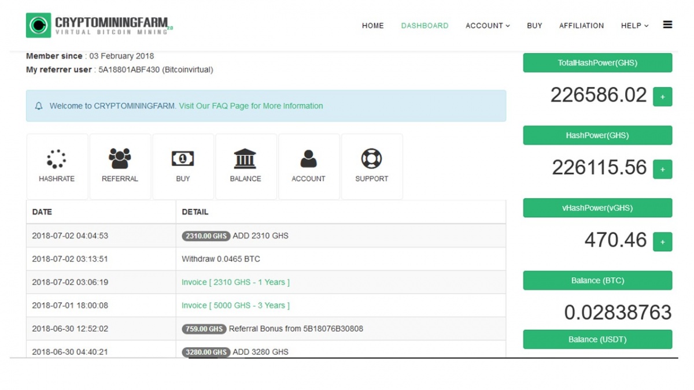This screenshot has height=390, width=694.
Task: Click referrer user ID 5A18801ABF430
Action: pos(129,70)
